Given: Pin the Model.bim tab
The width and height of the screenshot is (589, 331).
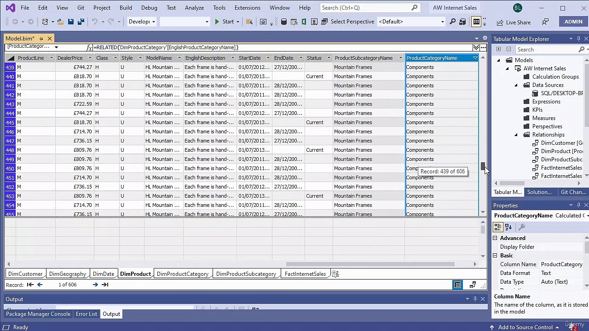Looking at the screenshot, I should 41,39.
